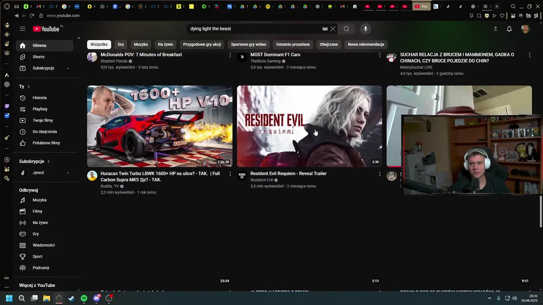This screenshot has height=305, width=543.
Task: Open the three-dot menu for MOST Dominant F1 Cars
Action: 380,55
